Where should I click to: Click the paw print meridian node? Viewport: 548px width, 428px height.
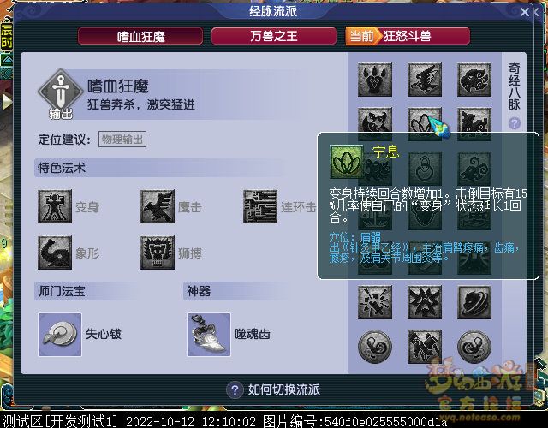point(375,80)
